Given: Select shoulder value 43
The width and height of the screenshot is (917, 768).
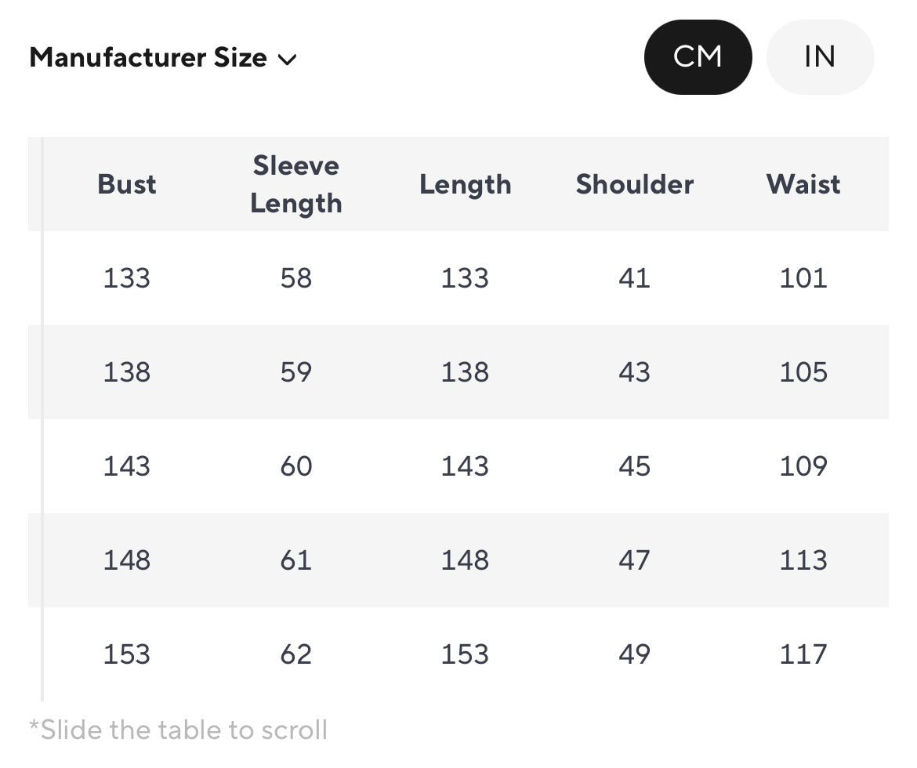Looking at the screenshot, I should tap(634, 372).
